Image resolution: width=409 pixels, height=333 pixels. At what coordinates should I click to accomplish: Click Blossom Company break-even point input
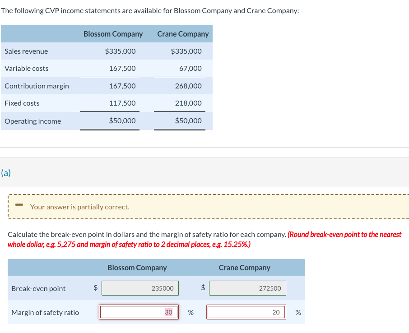[140, 288]
